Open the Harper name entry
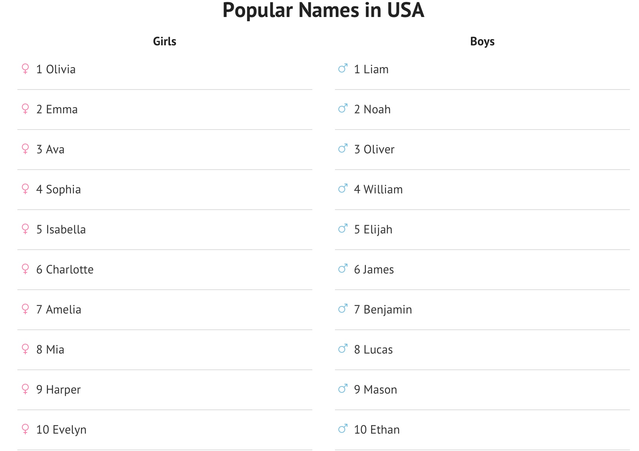Viewport: 639px width, 451px height. pos(63,390)
